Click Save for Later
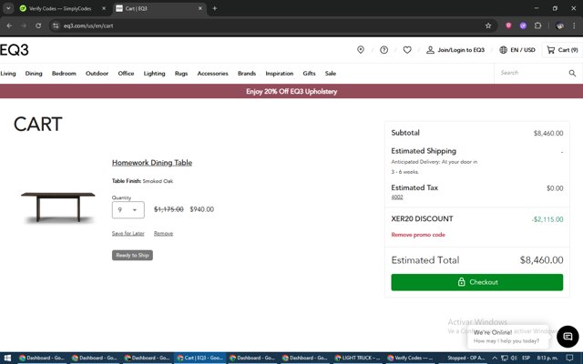Image resolution: width=583 pixels, height=364 pixels. pyautogui.click(x=128, y=233)
